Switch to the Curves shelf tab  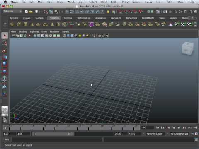(27, 18)
